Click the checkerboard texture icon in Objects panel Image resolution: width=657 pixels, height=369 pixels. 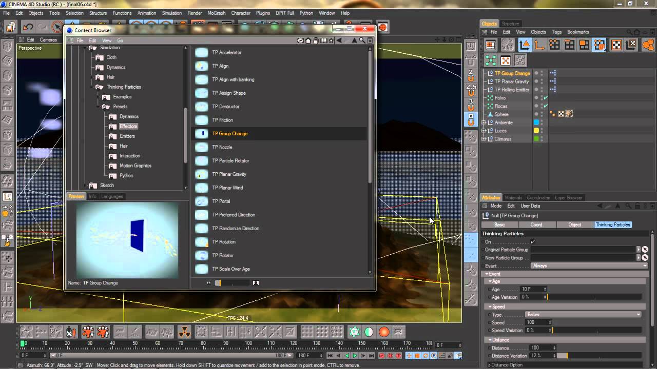point(616,45)
